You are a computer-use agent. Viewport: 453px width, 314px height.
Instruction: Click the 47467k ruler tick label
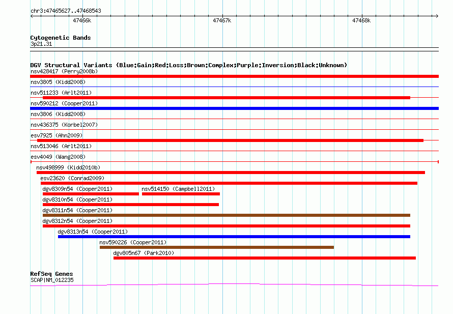point(222,20)
